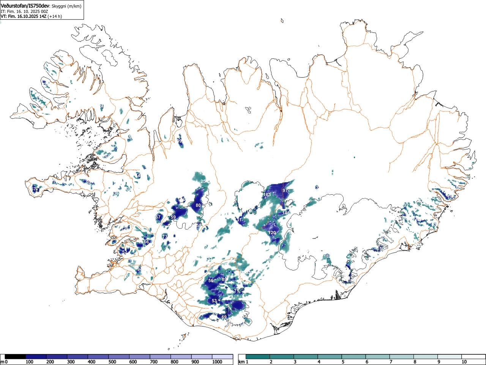Click the 80 visibility value on the map
The height and width of the screenshot is (365, 486).
tap(198, 205)
